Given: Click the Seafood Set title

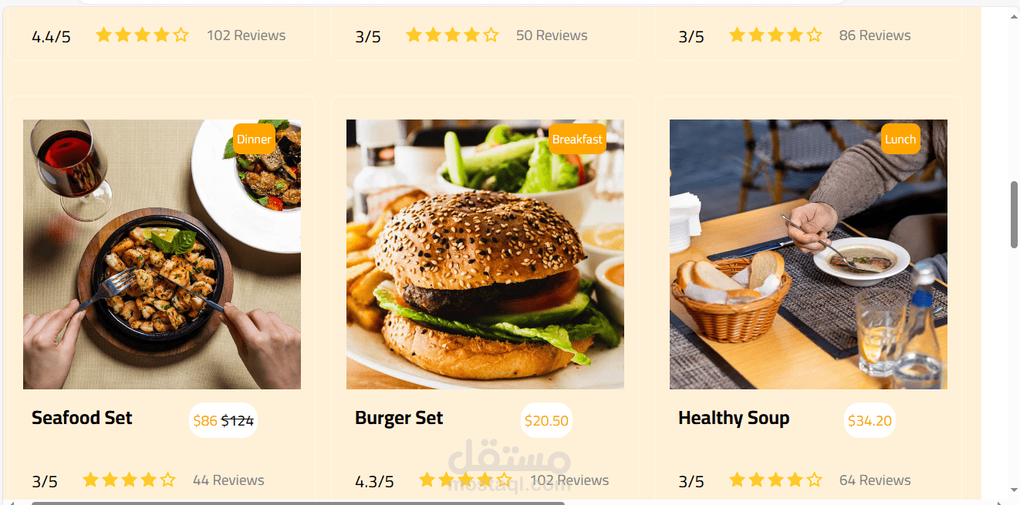Looking at the screenshot, I should click(82, 418).
